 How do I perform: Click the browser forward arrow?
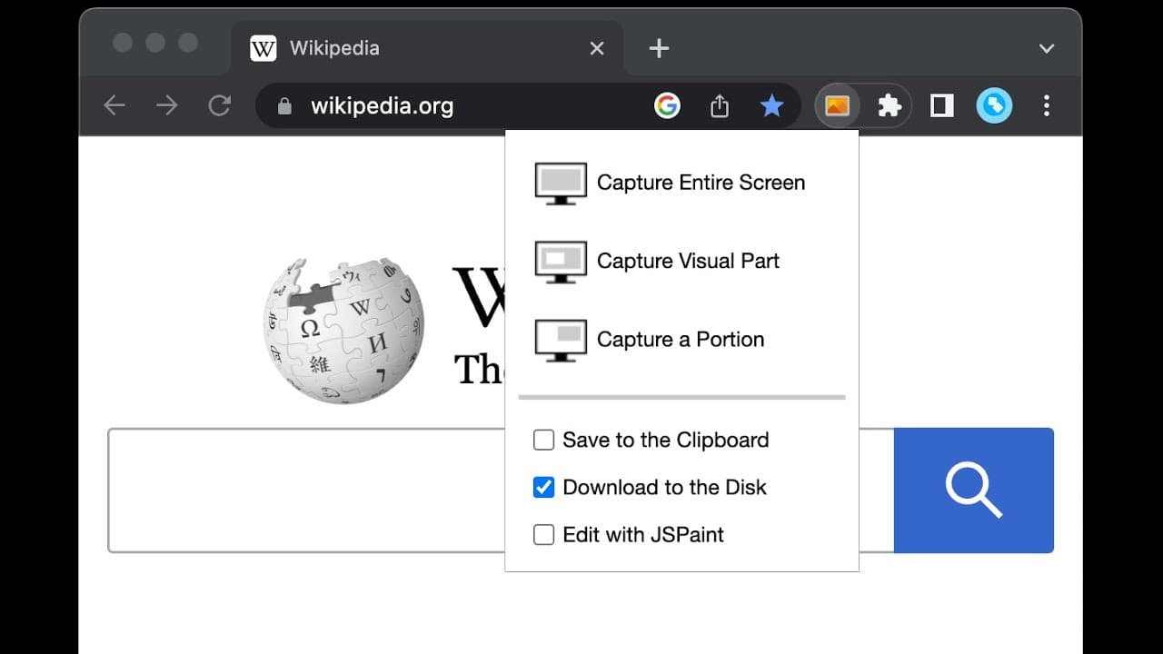[x=167, y=106]
